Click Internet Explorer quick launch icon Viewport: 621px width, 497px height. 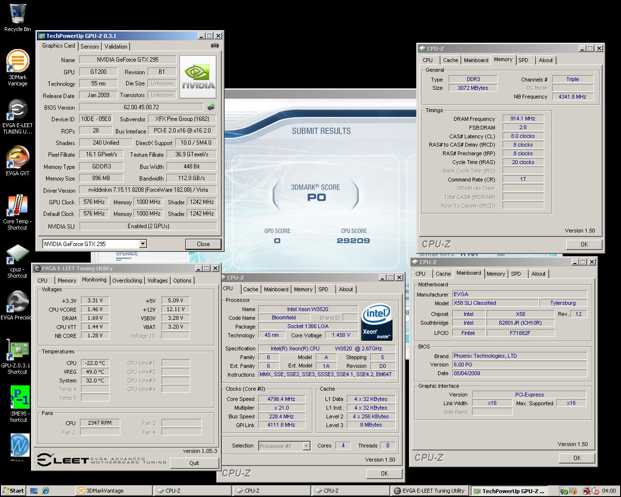[46, 491]
